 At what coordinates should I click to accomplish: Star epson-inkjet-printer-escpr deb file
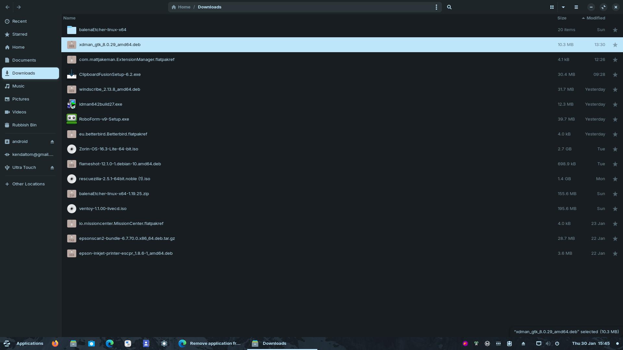(615, 253)
